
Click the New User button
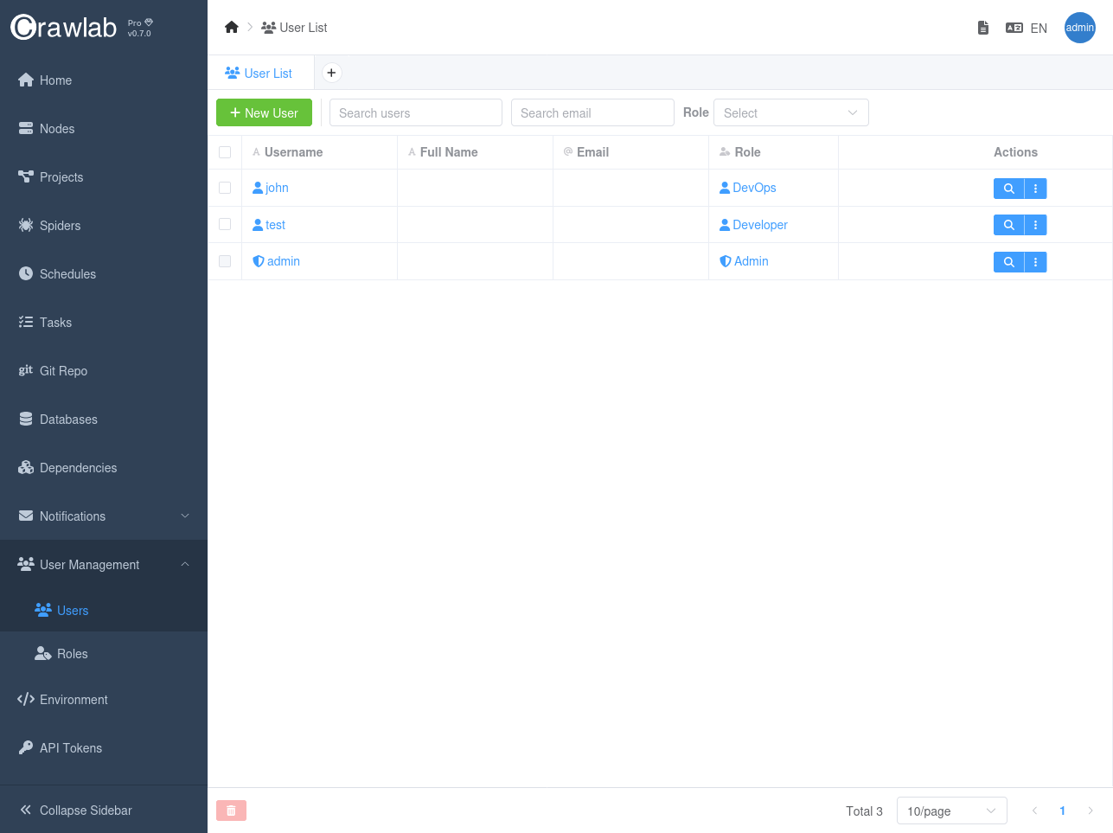tap(264, 113)
